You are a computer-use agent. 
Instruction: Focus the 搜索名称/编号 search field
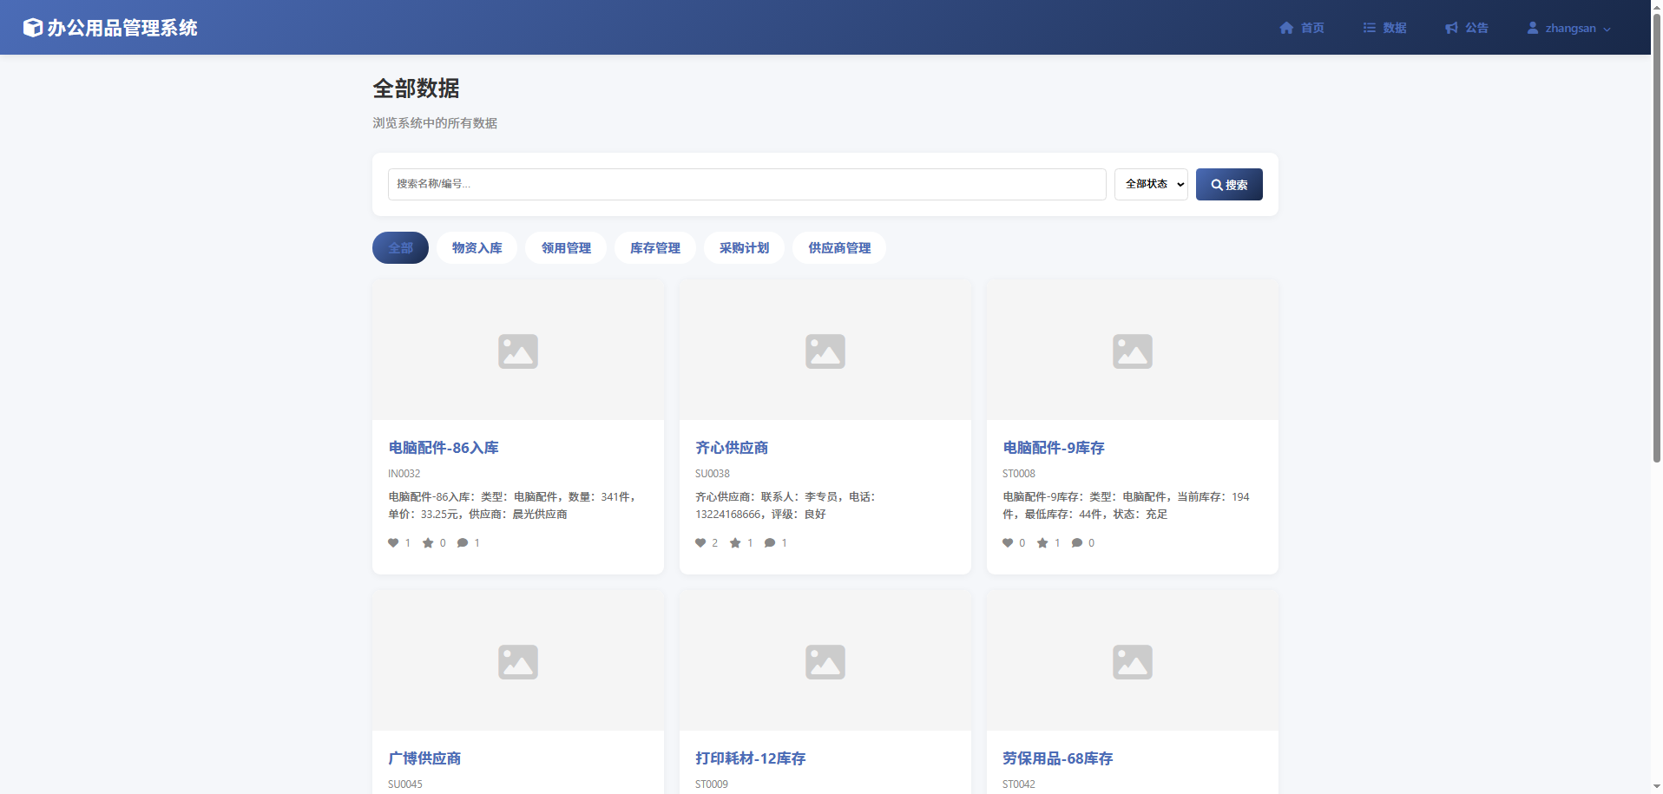point(747,184)
